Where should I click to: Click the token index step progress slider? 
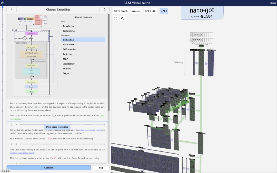pos(62,125)
